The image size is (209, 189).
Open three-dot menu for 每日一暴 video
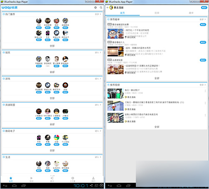click(205, 91)
